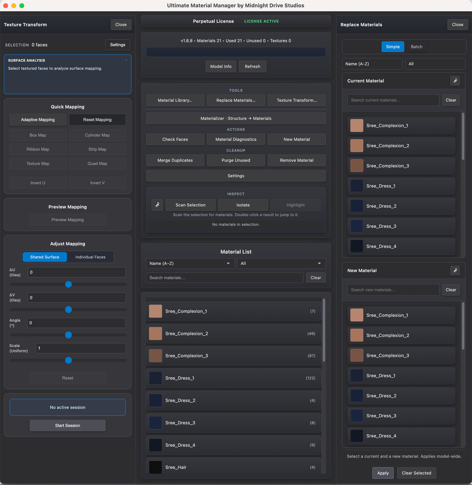Click Sree_Hair swatch in Material List
The height and width of the screenshot is (485, 472).
pos(155,467)
